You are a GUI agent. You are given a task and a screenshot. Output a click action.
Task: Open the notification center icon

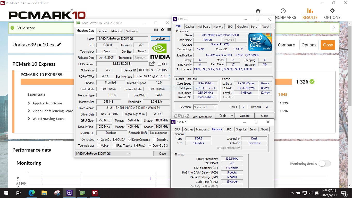click(343, 193)
